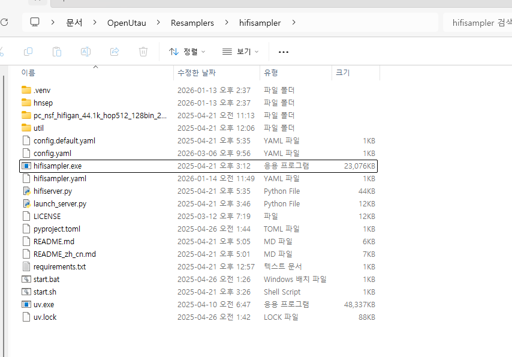
Task: Select the hifisampler.yaml file name
Action: pyautogui.click(x=60, y=179)
